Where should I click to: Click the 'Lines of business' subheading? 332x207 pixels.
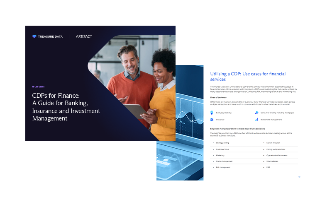tap(218, 98)
